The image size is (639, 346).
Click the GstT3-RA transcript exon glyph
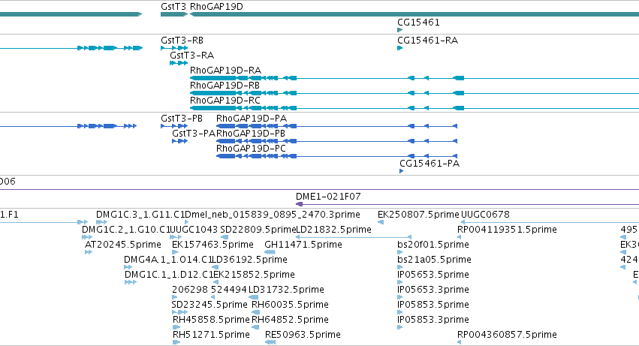[179, 63]
